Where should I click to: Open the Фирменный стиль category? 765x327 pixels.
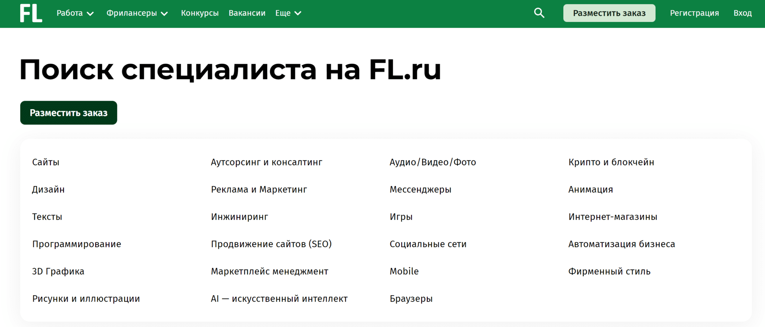coord(609,271)
